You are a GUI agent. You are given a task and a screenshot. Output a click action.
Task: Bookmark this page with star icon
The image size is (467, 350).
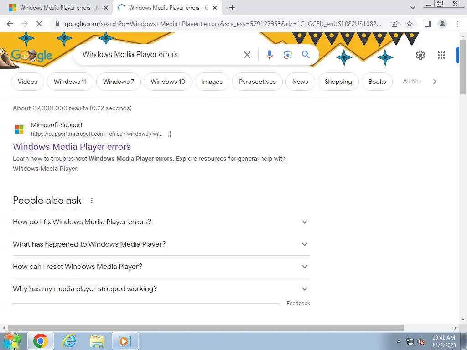point(410,24)
